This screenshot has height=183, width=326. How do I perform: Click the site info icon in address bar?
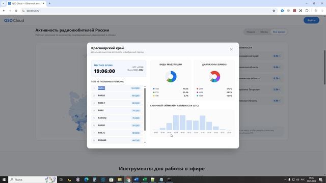point(23,11)
